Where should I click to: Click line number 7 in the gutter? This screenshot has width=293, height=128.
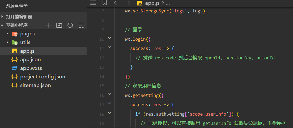point(103,11)
